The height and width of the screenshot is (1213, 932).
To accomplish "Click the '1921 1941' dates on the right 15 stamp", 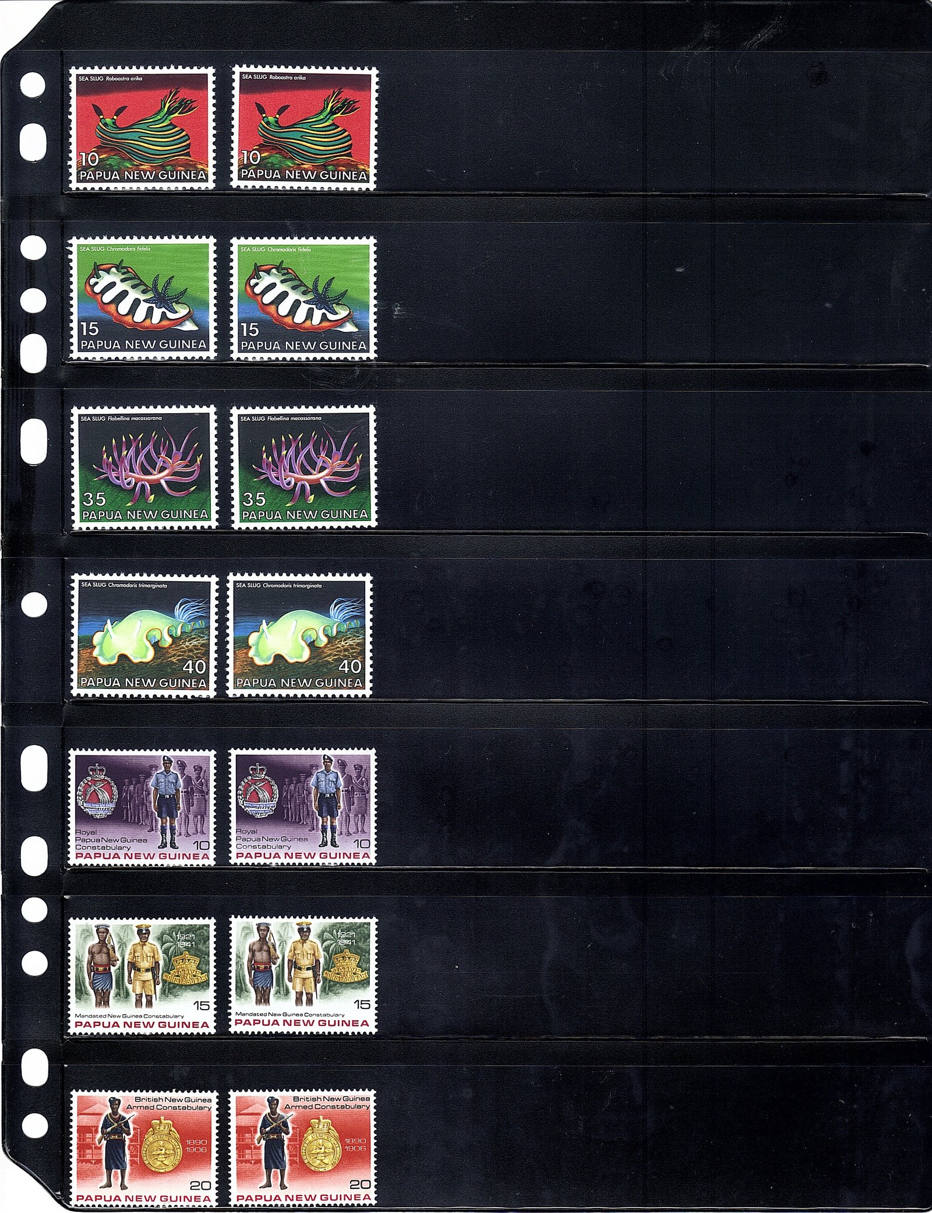I will pyautogui.click(x=345, y=938).
